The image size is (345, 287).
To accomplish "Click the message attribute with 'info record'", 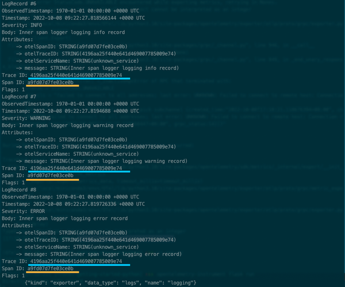I will (x=98, y=68).
